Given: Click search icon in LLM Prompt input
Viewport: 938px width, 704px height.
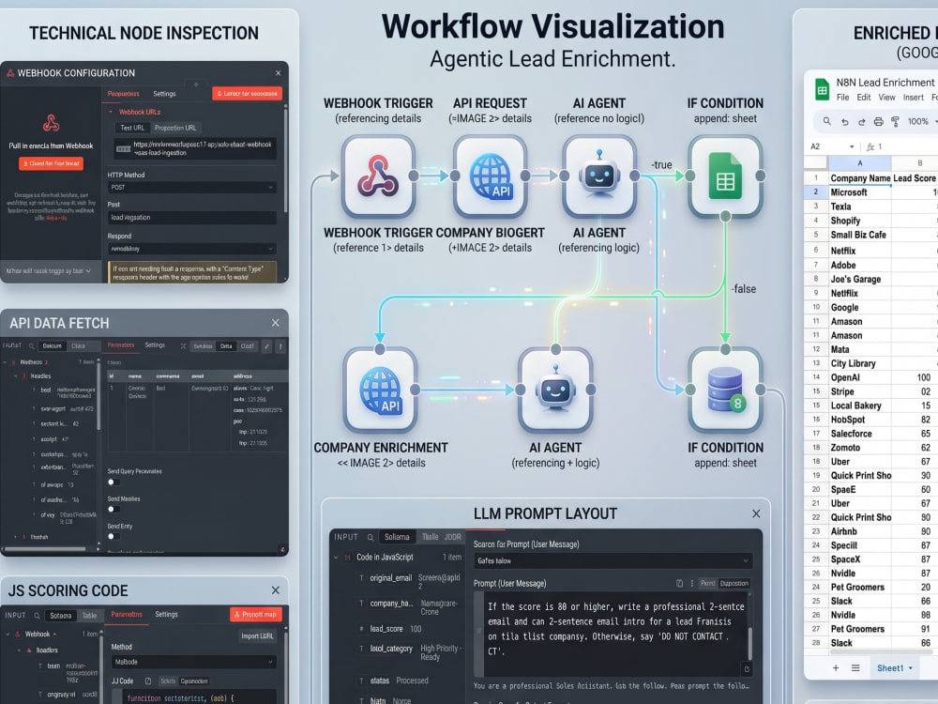Looking at the screenshot, I should 371,537.
